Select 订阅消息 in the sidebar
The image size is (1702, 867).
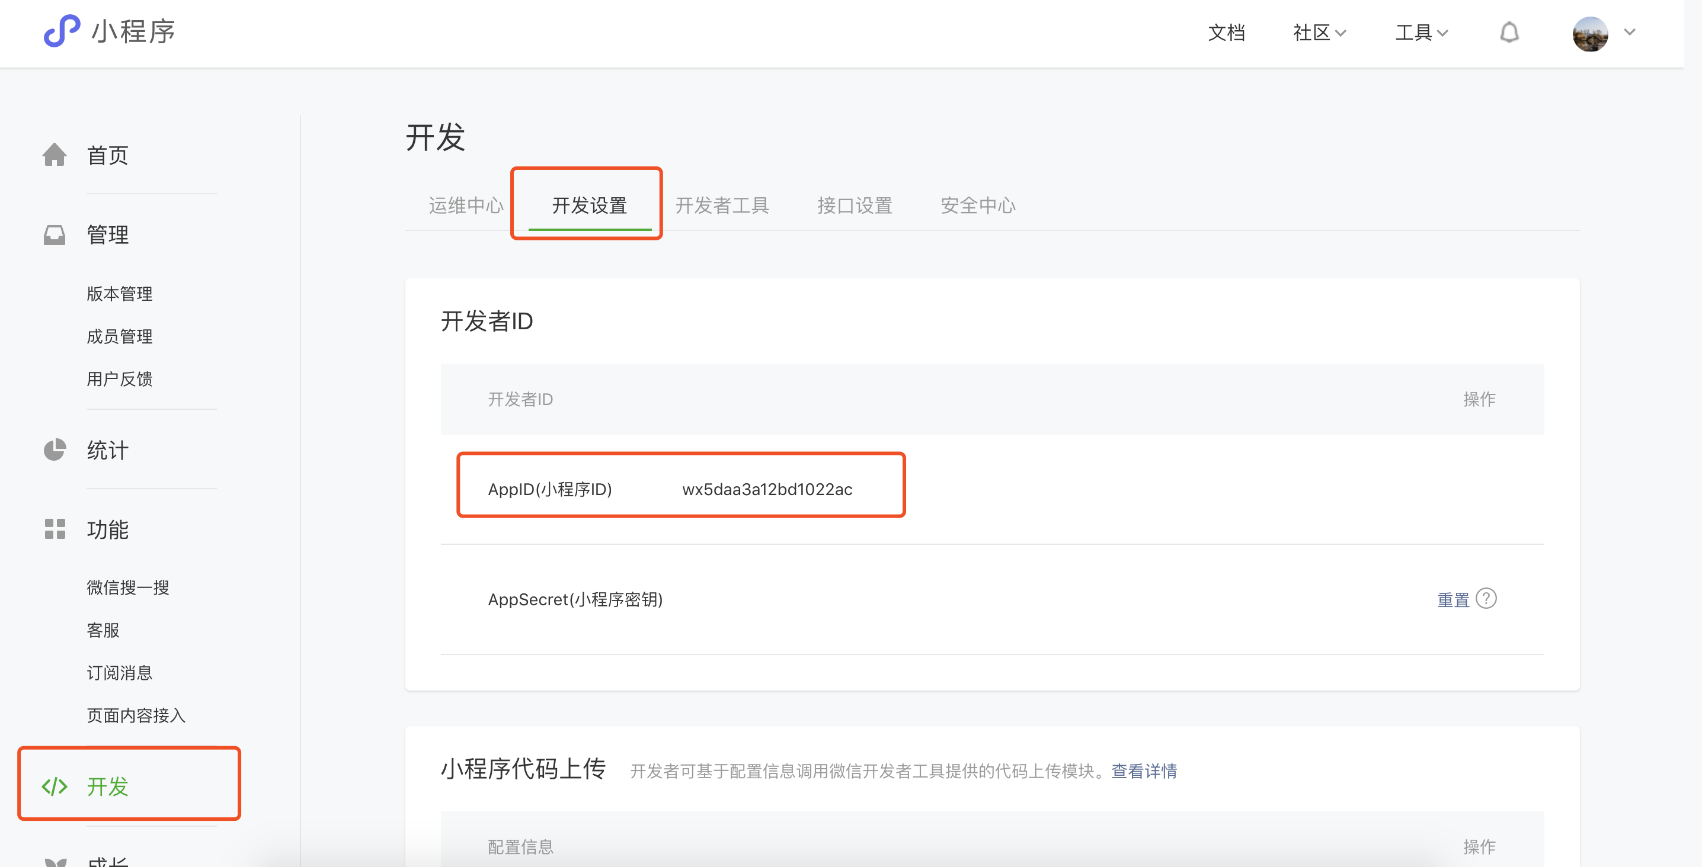click(120, 673)
